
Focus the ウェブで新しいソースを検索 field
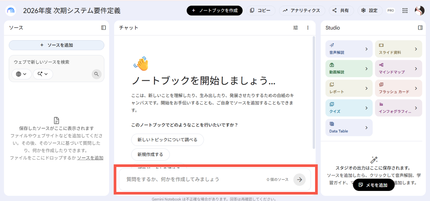56,62
